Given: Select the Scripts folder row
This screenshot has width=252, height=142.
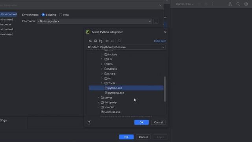Looking at the screenshot, I should 126,69.
